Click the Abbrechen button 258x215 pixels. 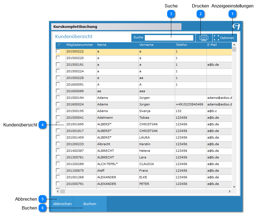tap(62, 204)
